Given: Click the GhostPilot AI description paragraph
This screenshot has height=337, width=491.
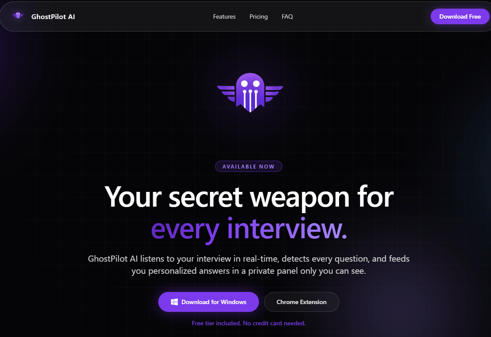Looking at the screenshot, I should pyautogui.click(x=249, y=265).
